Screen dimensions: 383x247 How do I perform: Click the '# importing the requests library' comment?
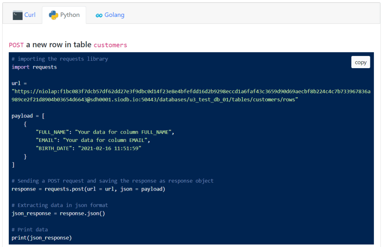coord(60,59)
